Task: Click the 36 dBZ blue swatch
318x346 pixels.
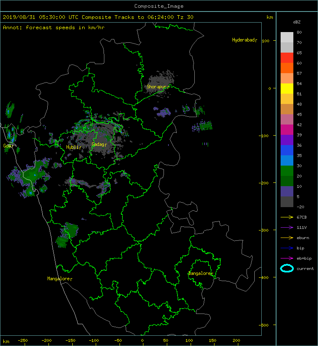Action: [287, 150]
